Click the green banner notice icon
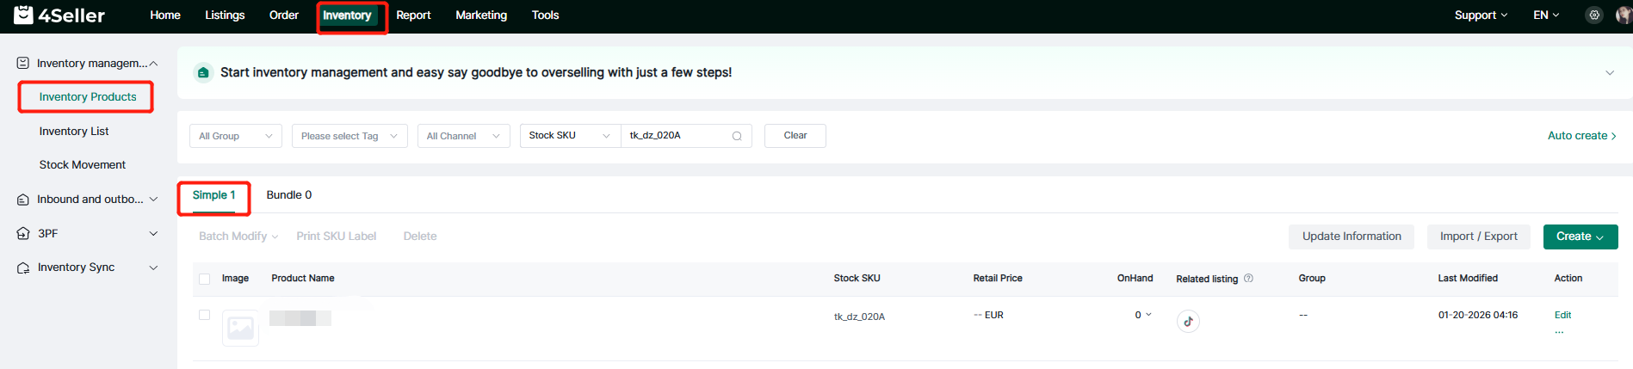The image size is (1633, 369). point(203,73)
